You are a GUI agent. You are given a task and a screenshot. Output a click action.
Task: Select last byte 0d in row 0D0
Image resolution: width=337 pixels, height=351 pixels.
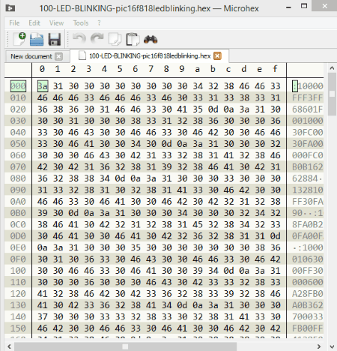pyautogui.click(x=276, y=236)
